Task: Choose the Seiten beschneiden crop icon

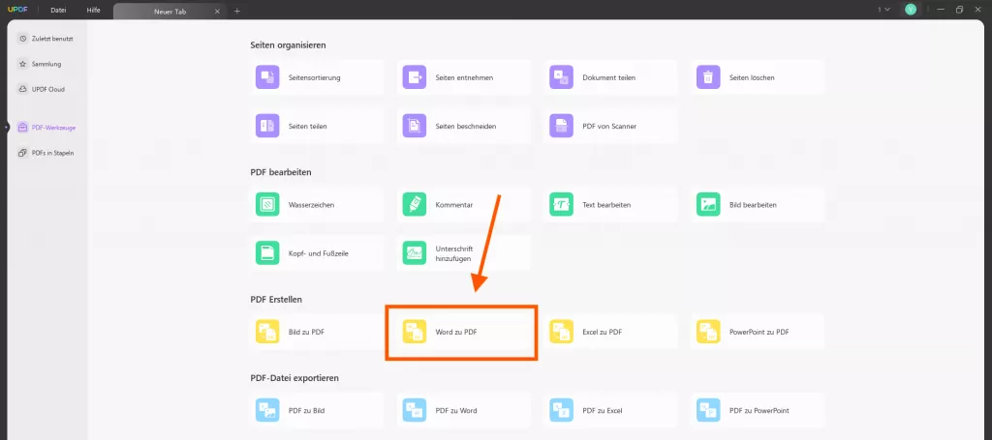Action: tap(415, 127)
